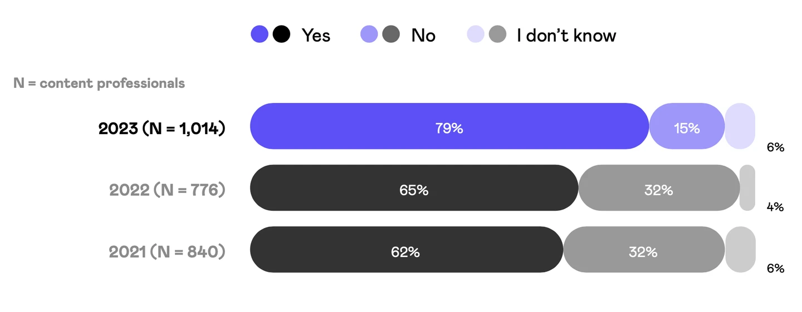Select the 2022 (N = 776) row label
The height and width of the screenshot is (312, 802).
click(167, 190)
